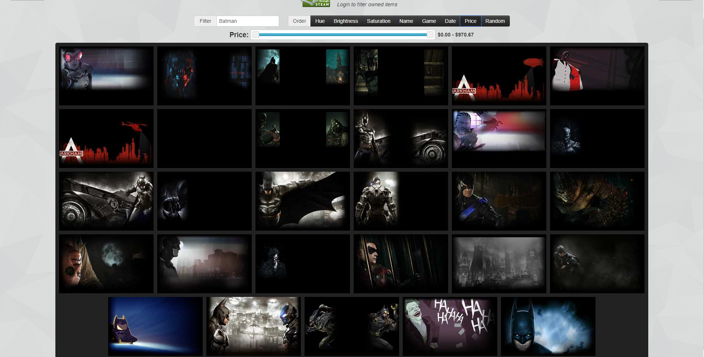Sign in through the Steam login button
The width and height of the screenshot is (704, 357).
(316, 3)
